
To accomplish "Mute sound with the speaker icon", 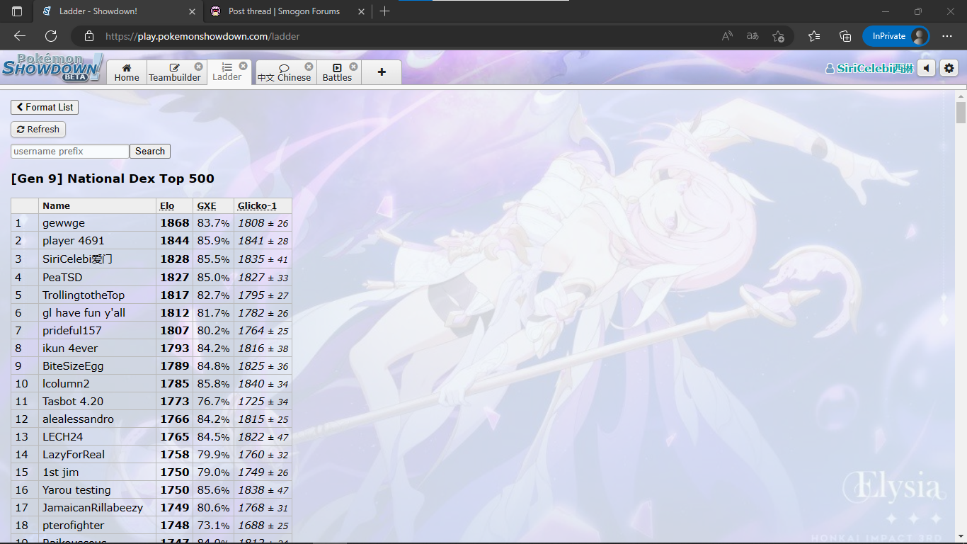I will point(926,68).
